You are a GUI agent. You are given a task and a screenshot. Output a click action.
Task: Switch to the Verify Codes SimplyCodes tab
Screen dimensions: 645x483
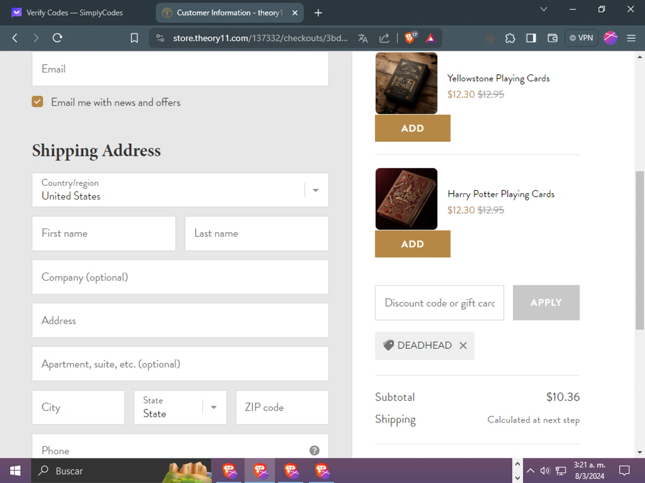(x=74, y=13)
